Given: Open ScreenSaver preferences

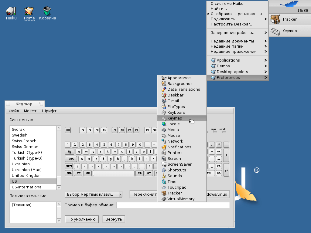Looking at the screenshot, I should point(182,164).
